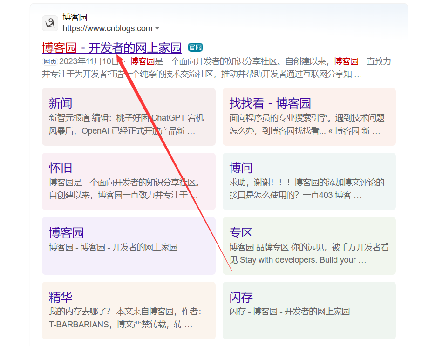Open the 博客园 sitelink card title
This screenshot has width=422, height=346.
point(66,233)
